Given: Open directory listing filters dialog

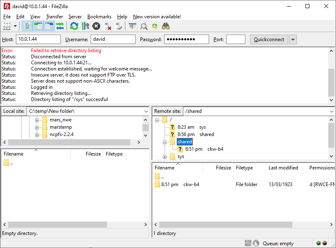Looking at the screenshot, I should coord(132,26).
